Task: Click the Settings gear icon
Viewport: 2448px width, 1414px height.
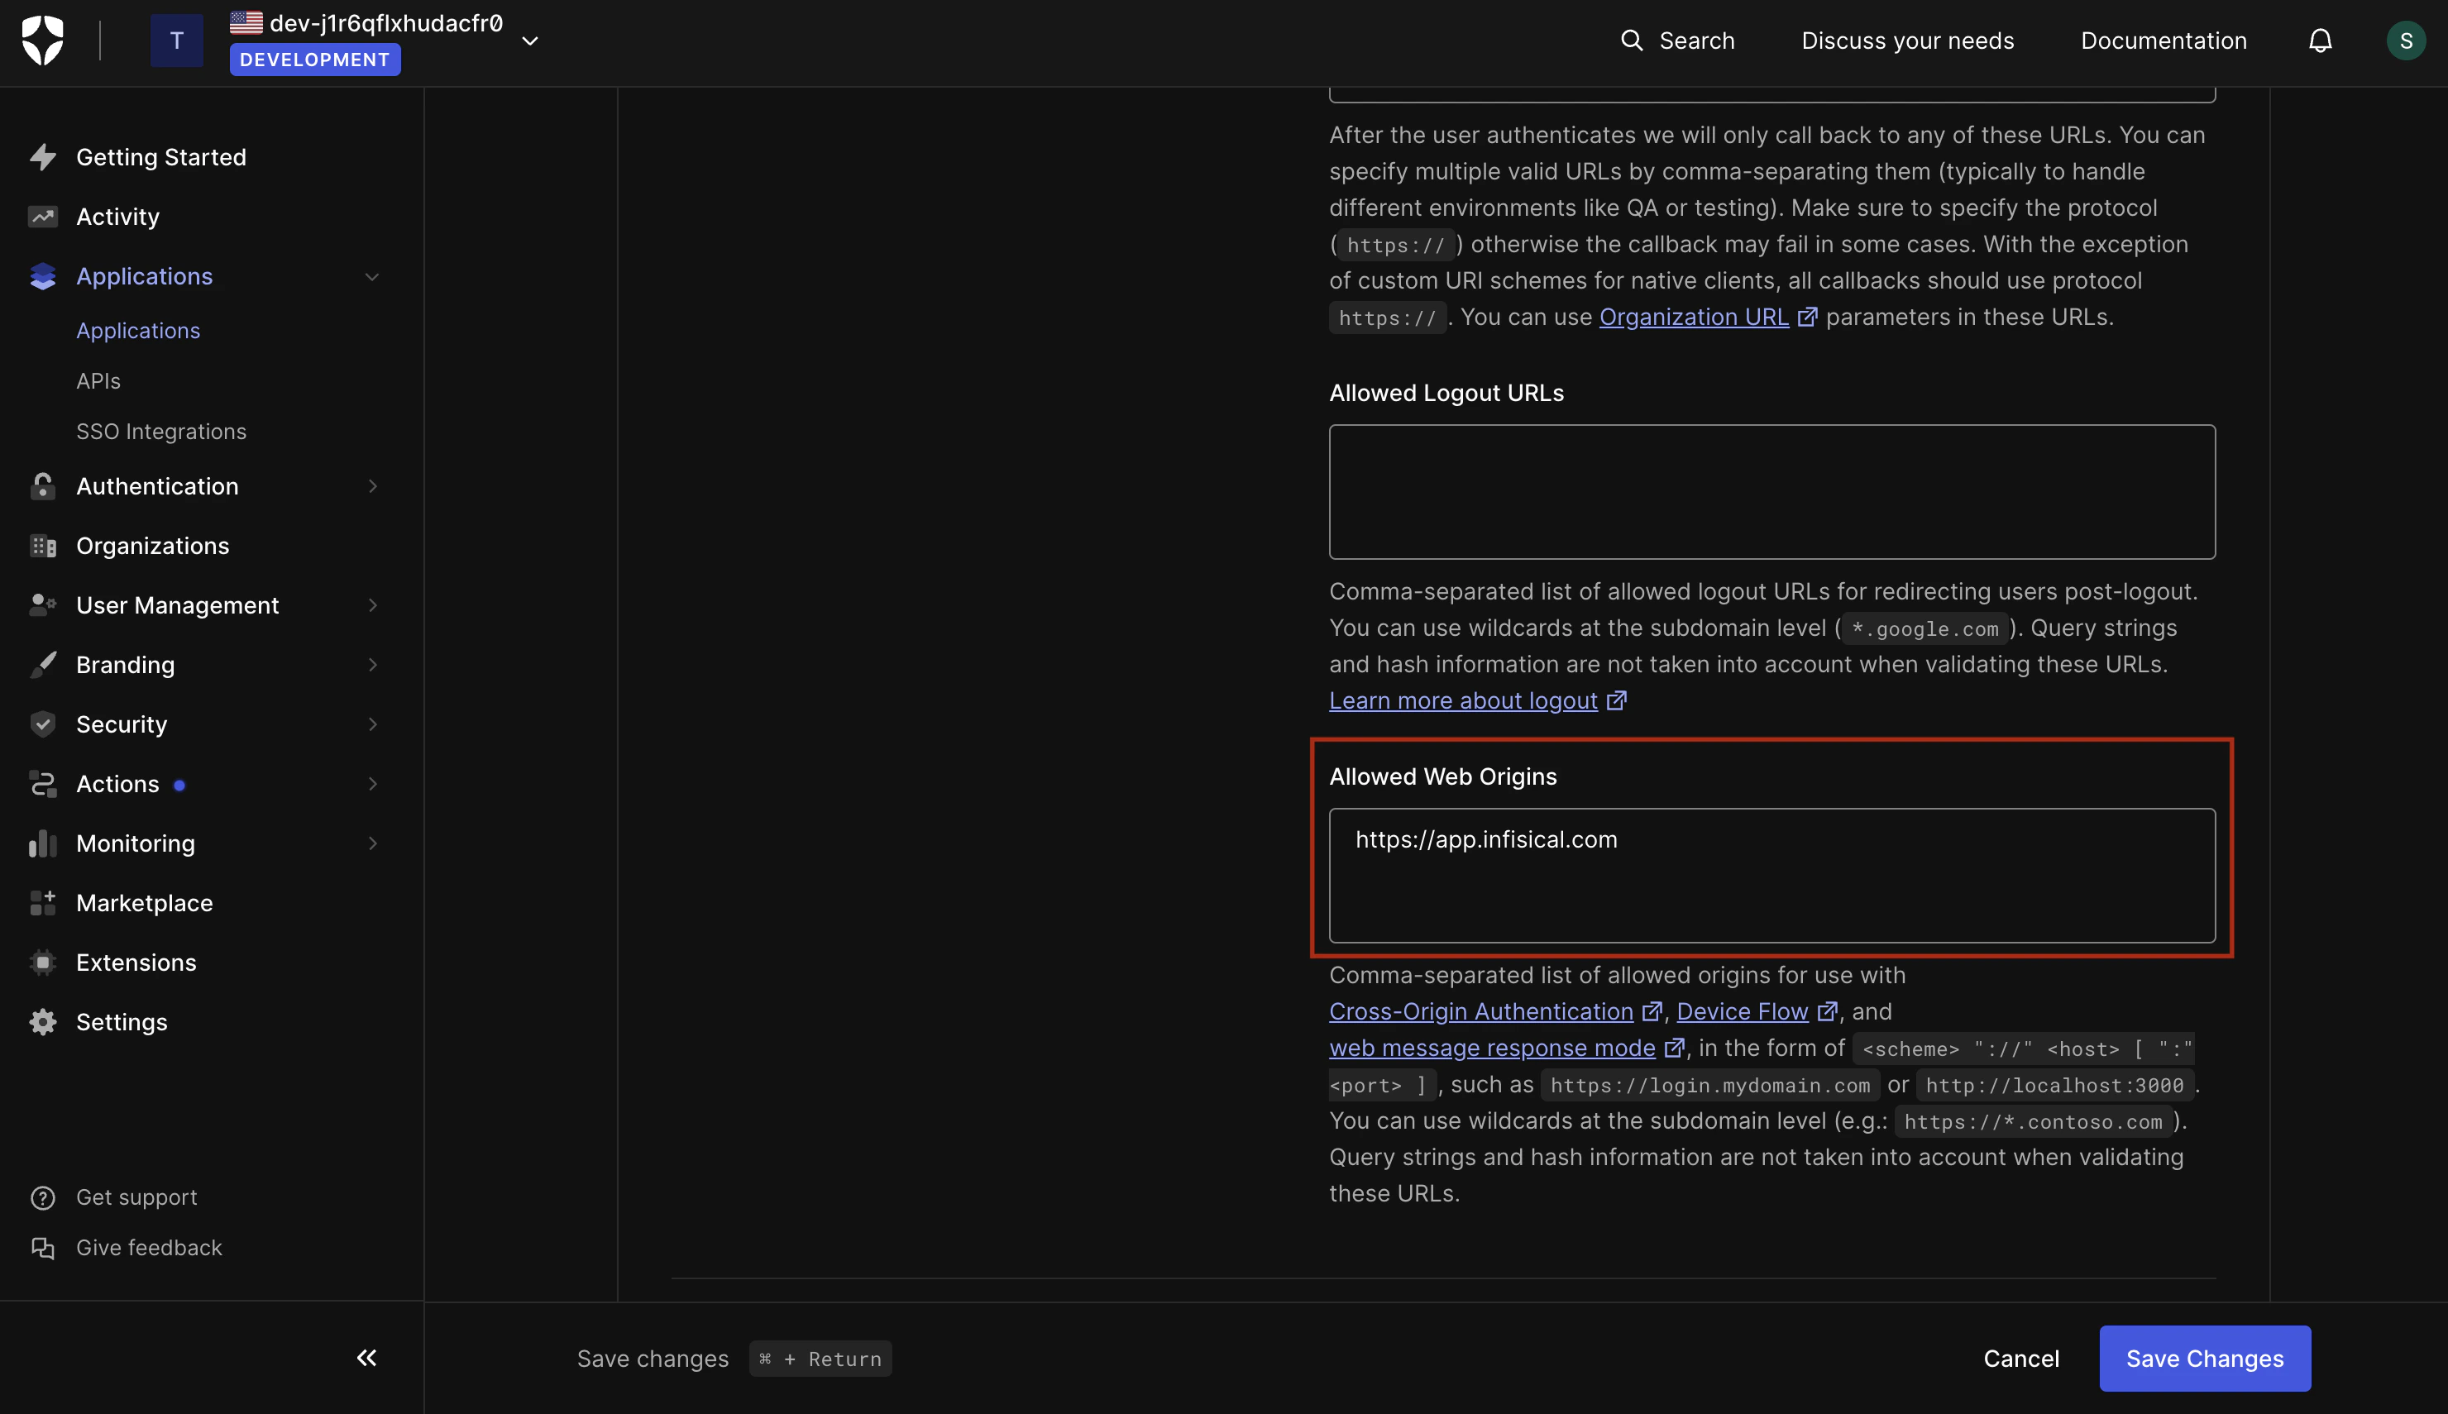Action: (x=43, y=1022)
